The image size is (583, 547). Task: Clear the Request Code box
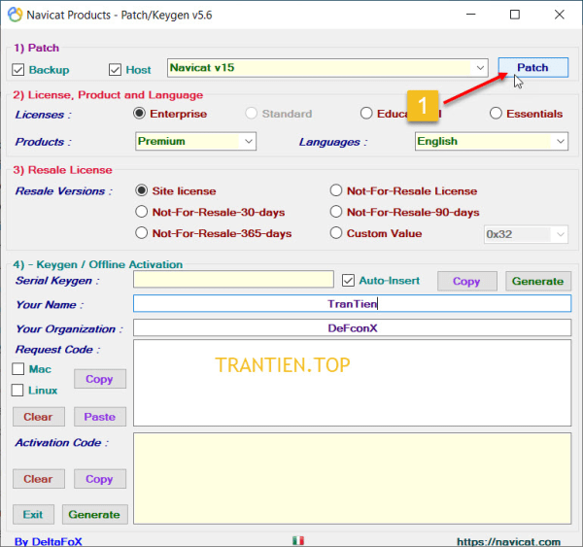[39, 417]
